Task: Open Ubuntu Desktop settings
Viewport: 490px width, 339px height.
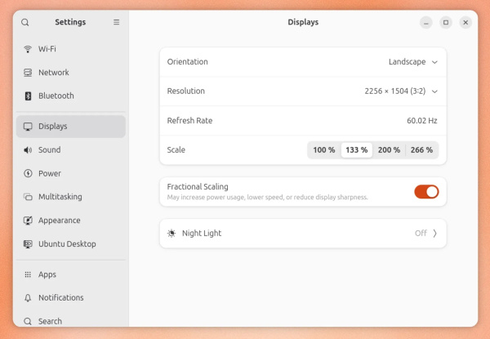Action: point(67,244)
